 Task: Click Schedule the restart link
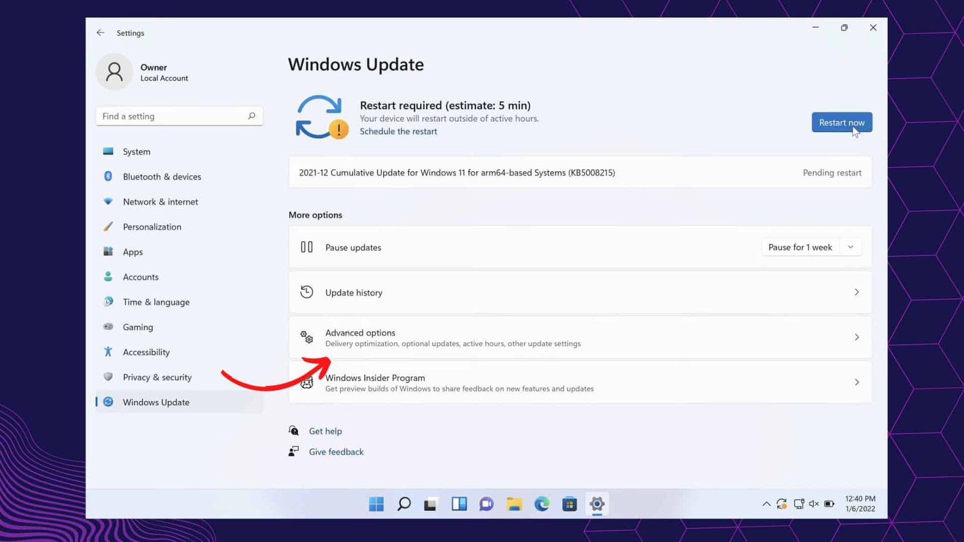tap(398, 131)
